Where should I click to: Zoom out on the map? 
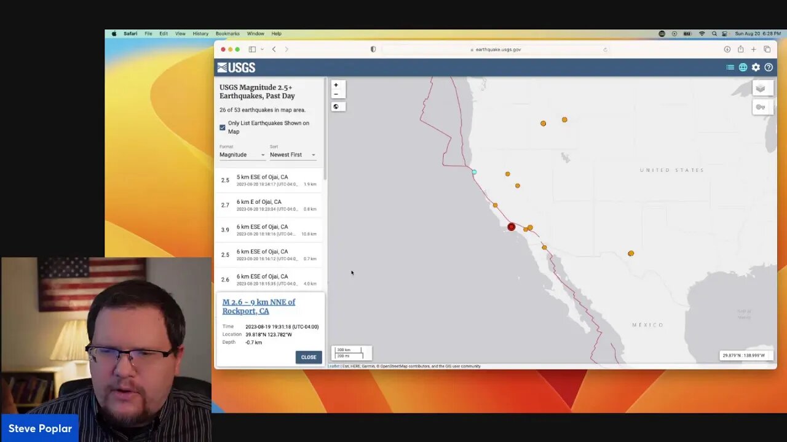point(336,94)
